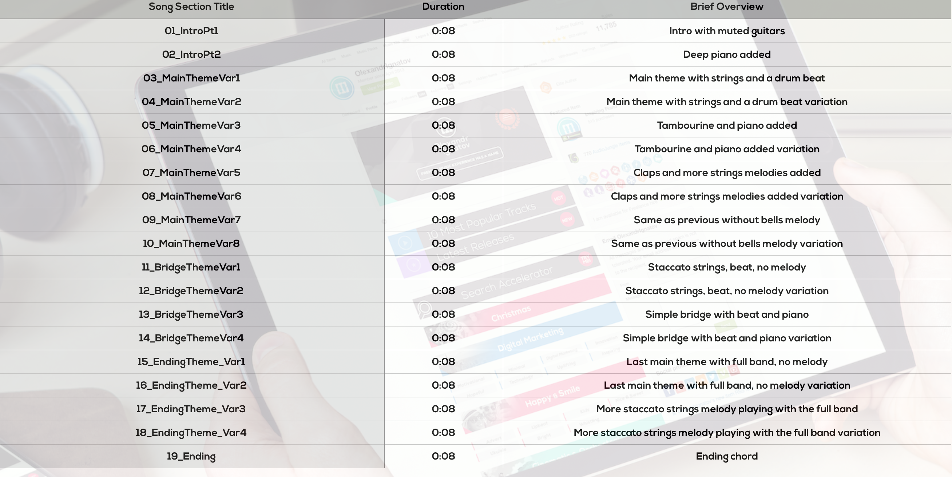Click the 0:08 duration of 08_MainThemeVar6
952x477 pixels.
coord(443,196)
